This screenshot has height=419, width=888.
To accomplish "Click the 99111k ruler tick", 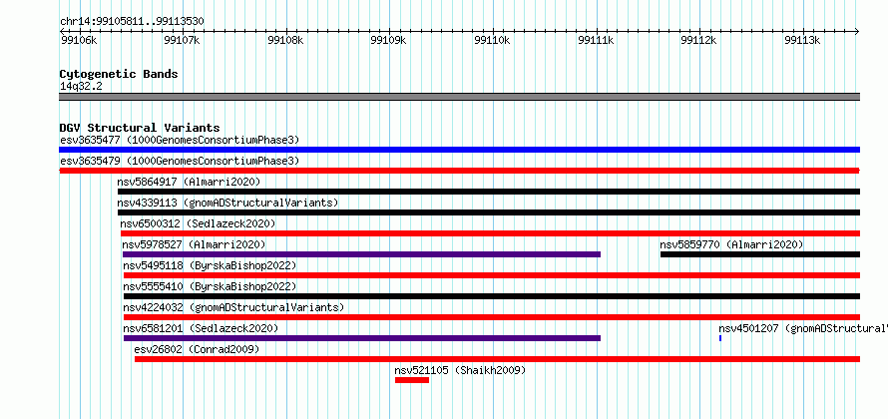I will [x=596, y=40].
